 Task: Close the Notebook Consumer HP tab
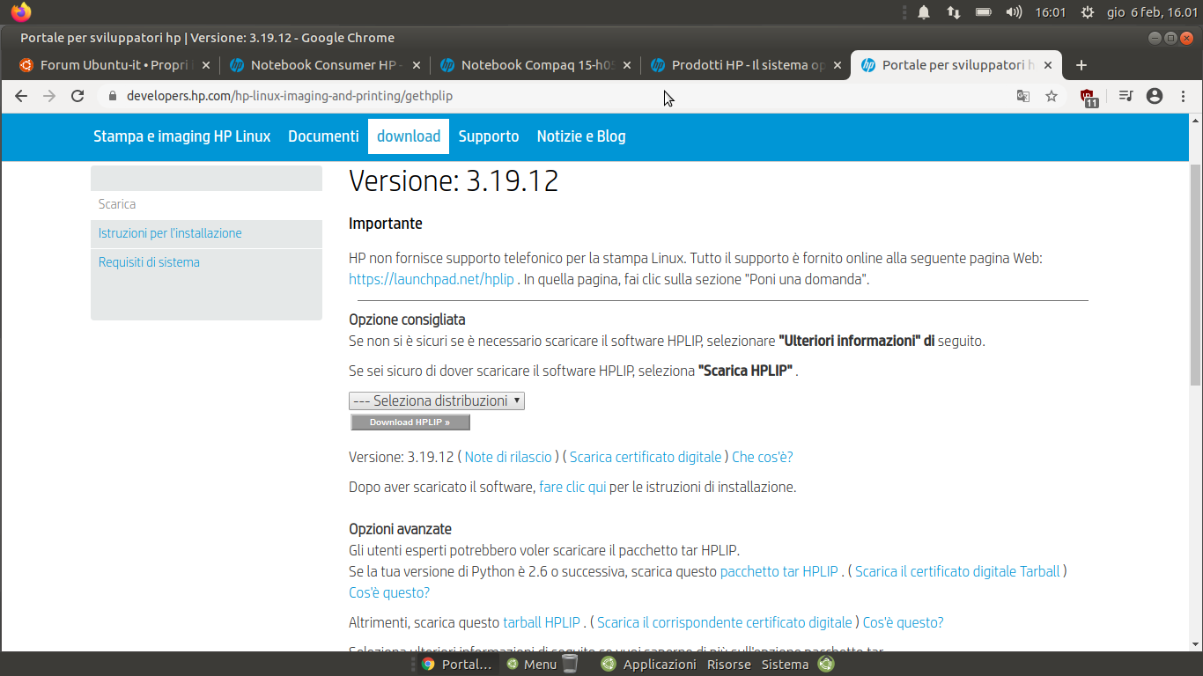(x=417, y=65)
